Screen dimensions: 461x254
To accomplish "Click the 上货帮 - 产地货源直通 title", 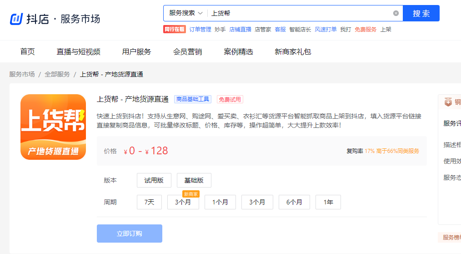I will coord(133,99).
